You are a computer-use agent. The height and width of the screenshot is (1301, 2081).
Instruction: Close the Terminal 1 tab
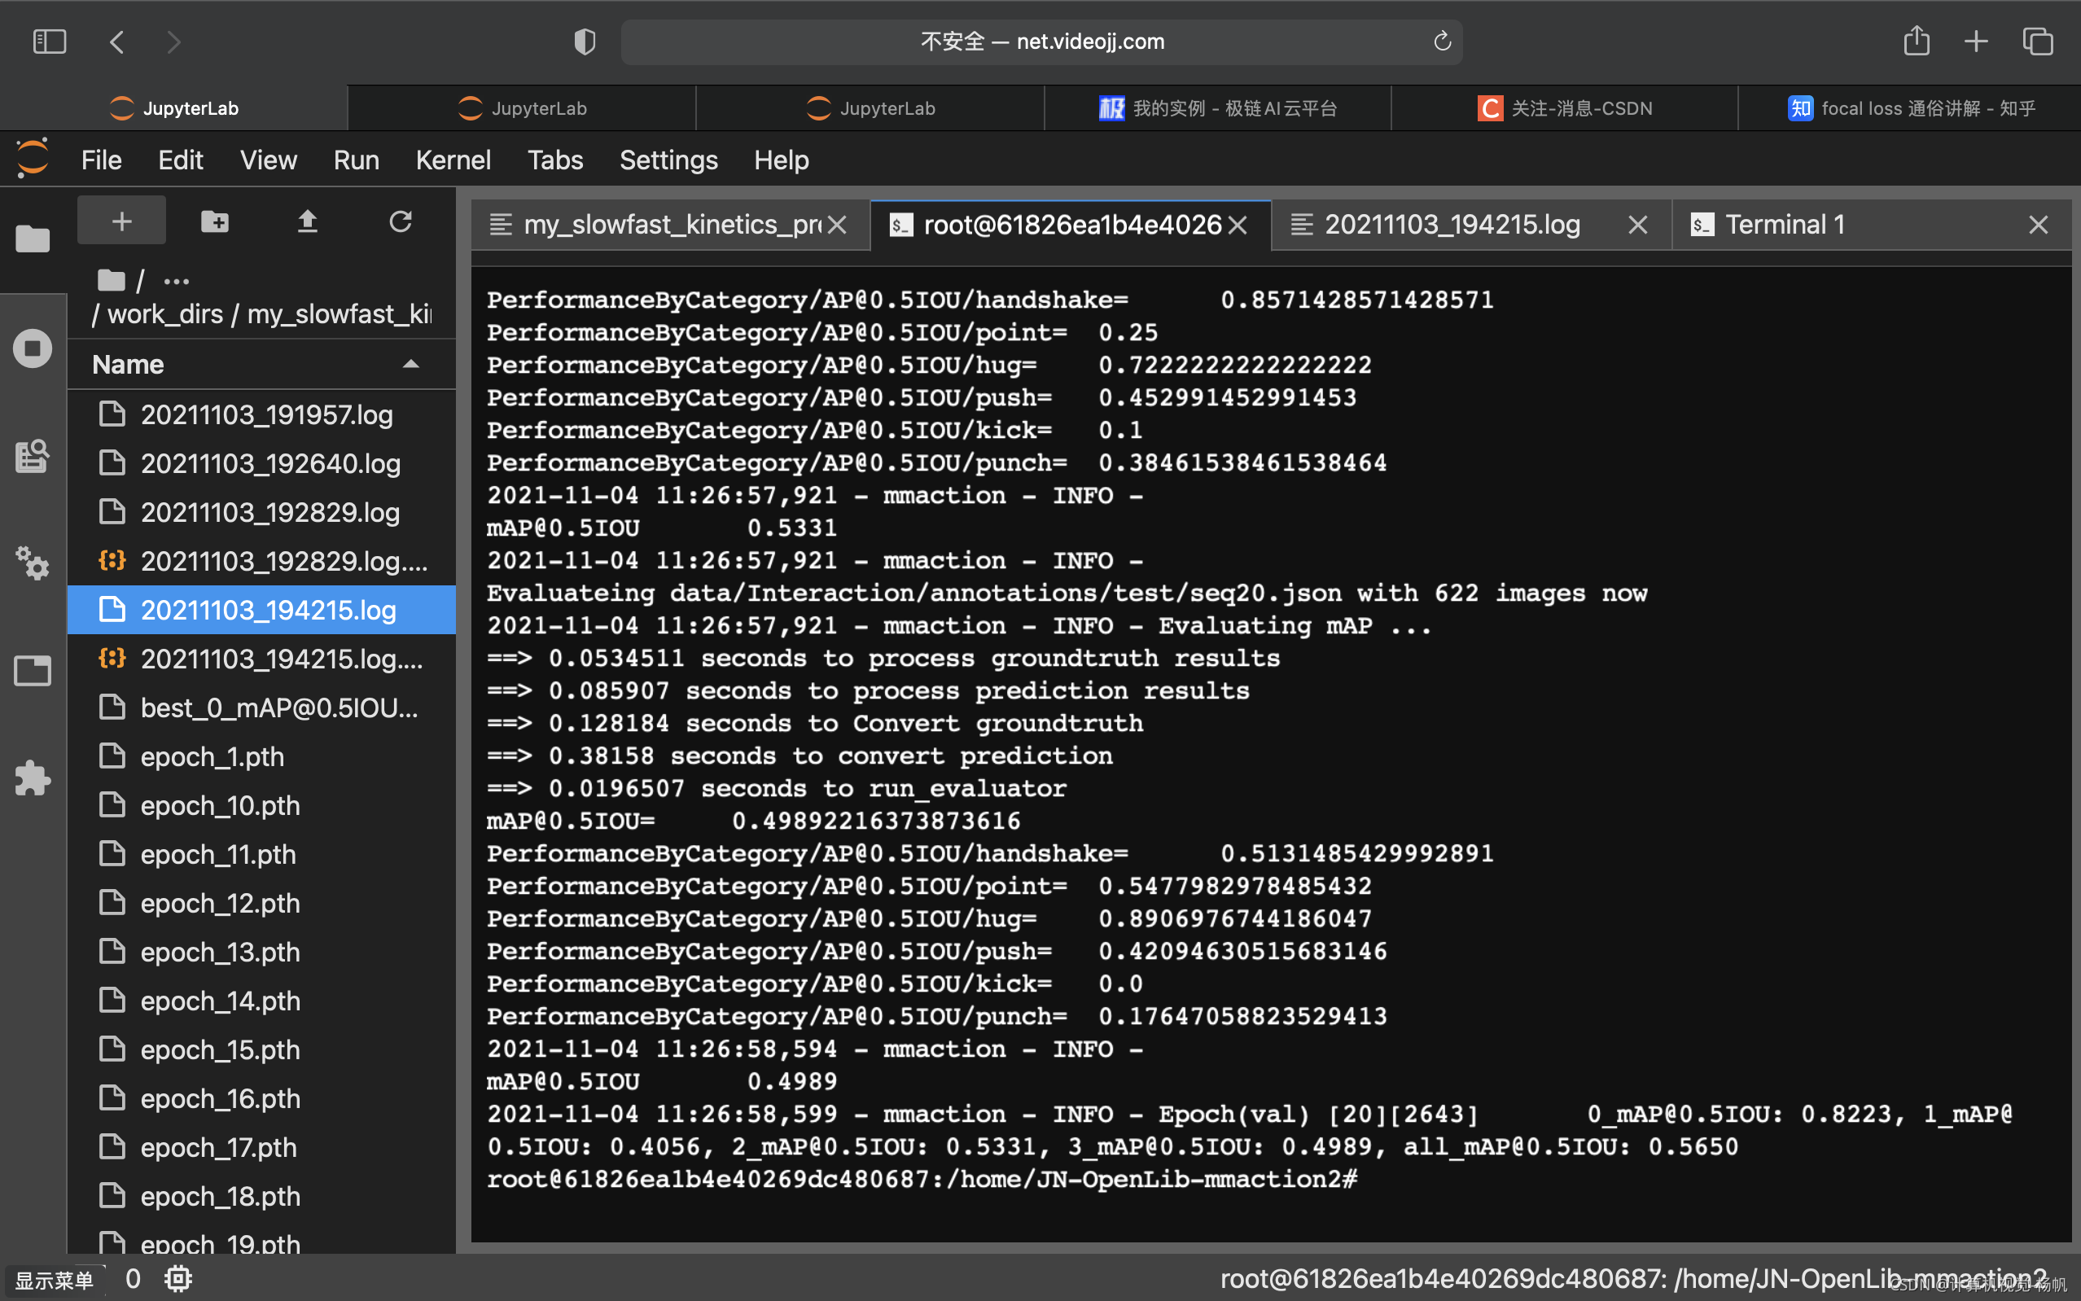(2037, 226)
